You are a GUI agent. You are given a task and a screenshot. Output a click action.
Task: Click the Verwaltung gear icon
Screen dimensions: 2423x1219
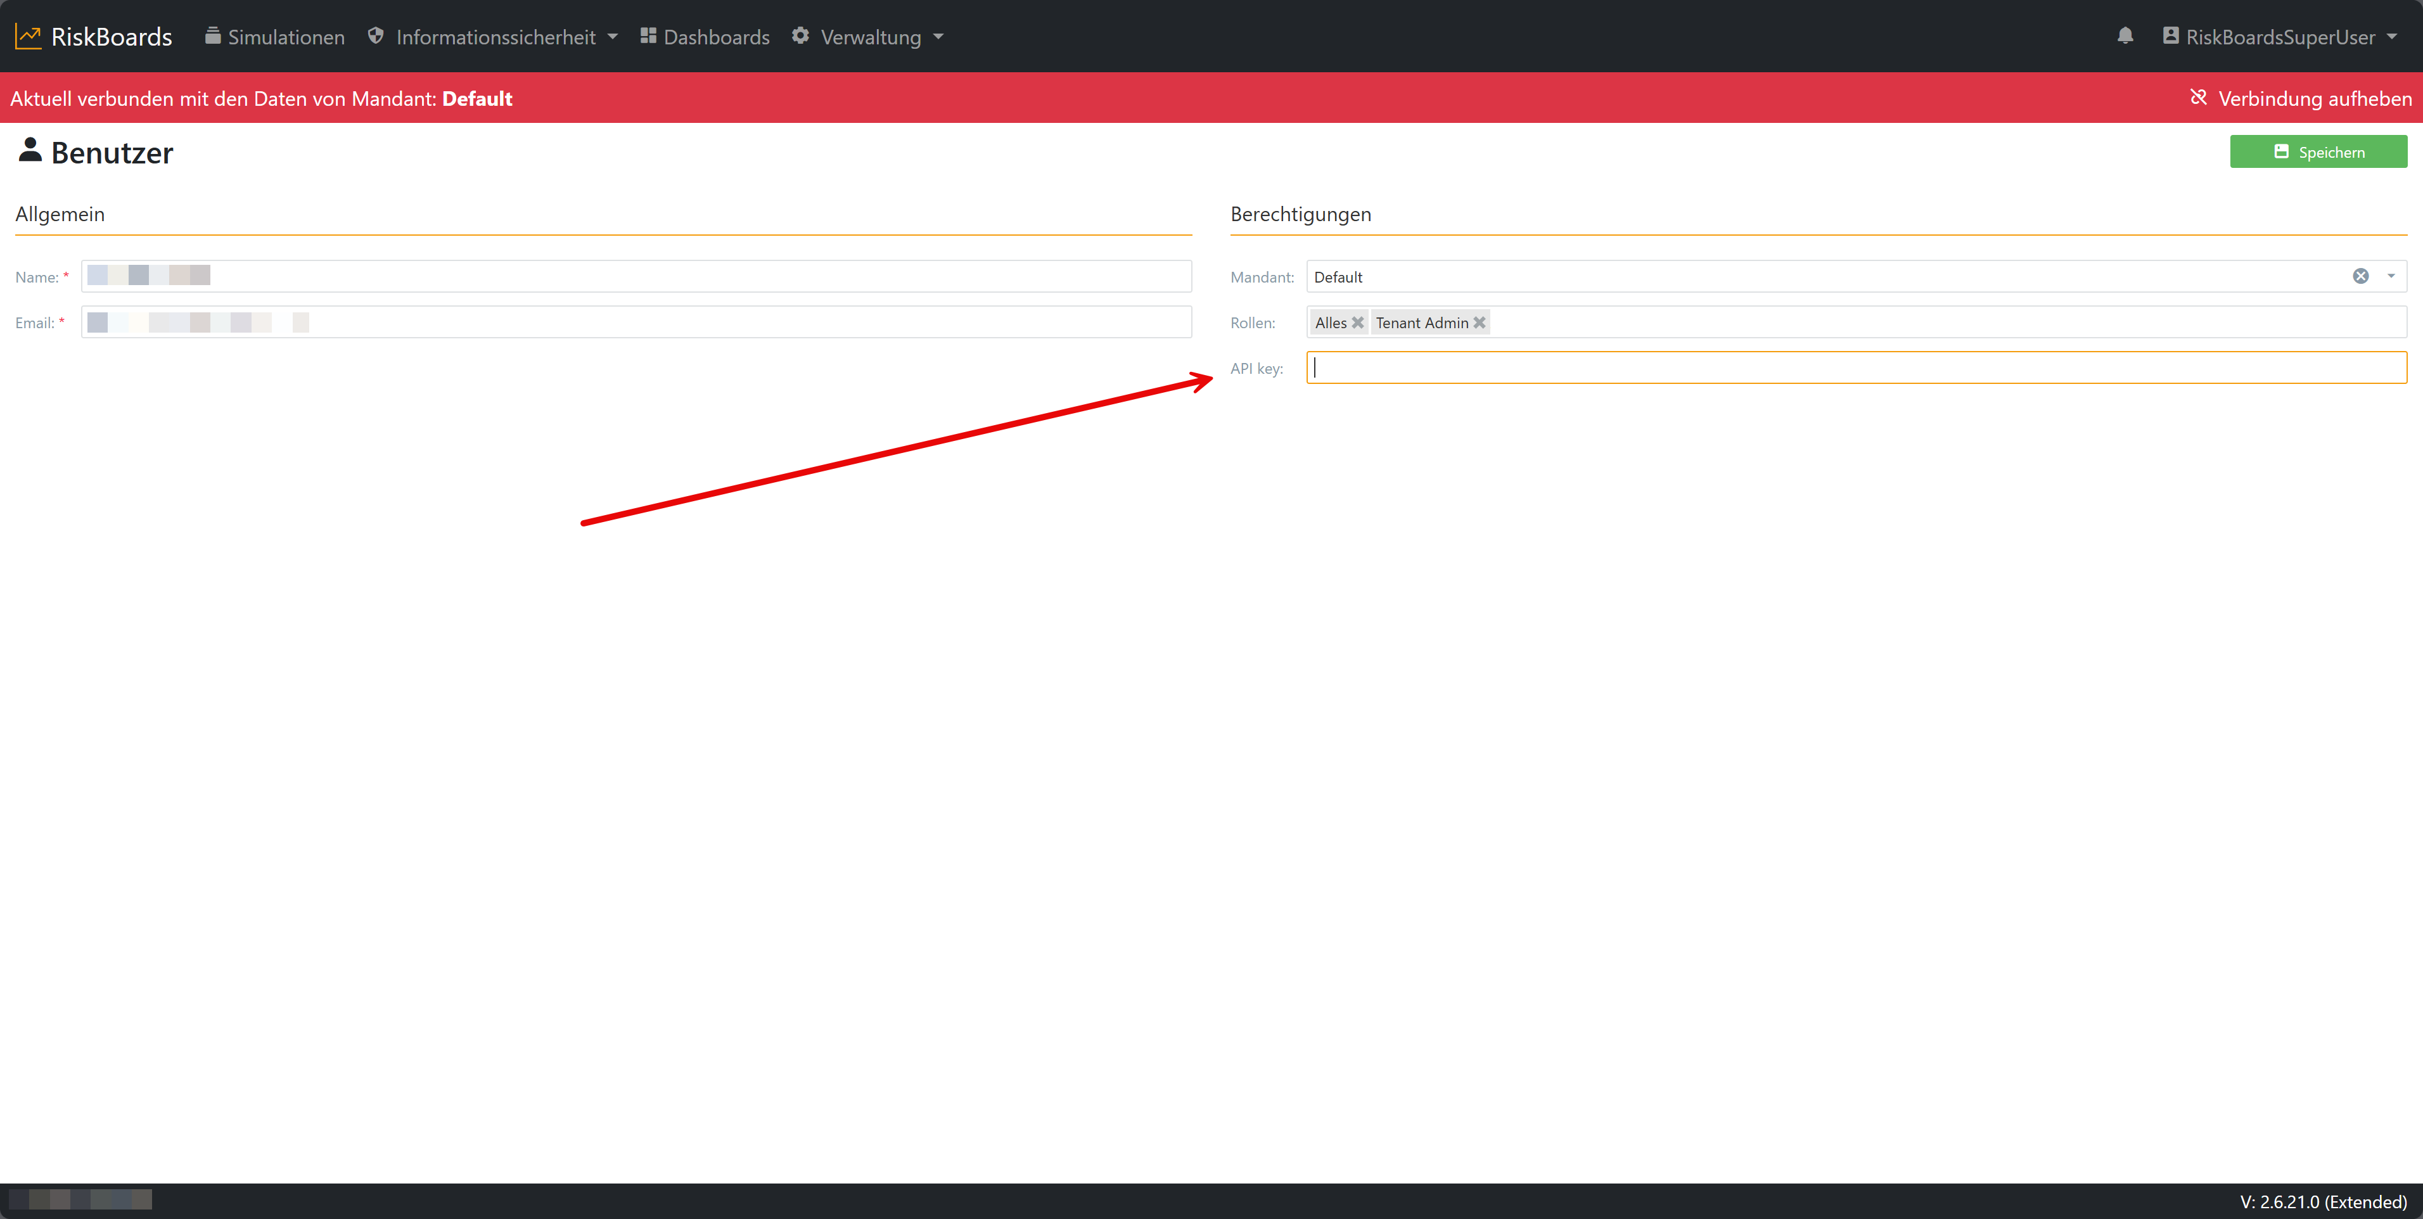coord(800,35)
